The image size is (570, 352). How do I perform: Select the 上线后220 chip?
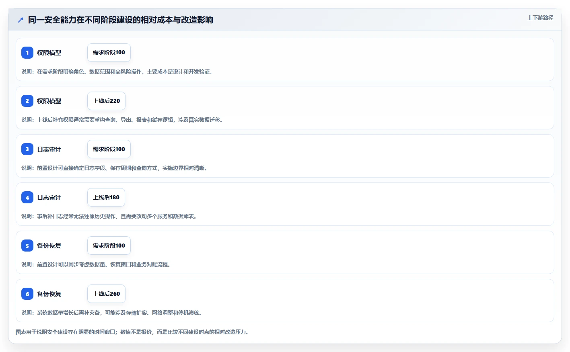click(x=106, y=101)
